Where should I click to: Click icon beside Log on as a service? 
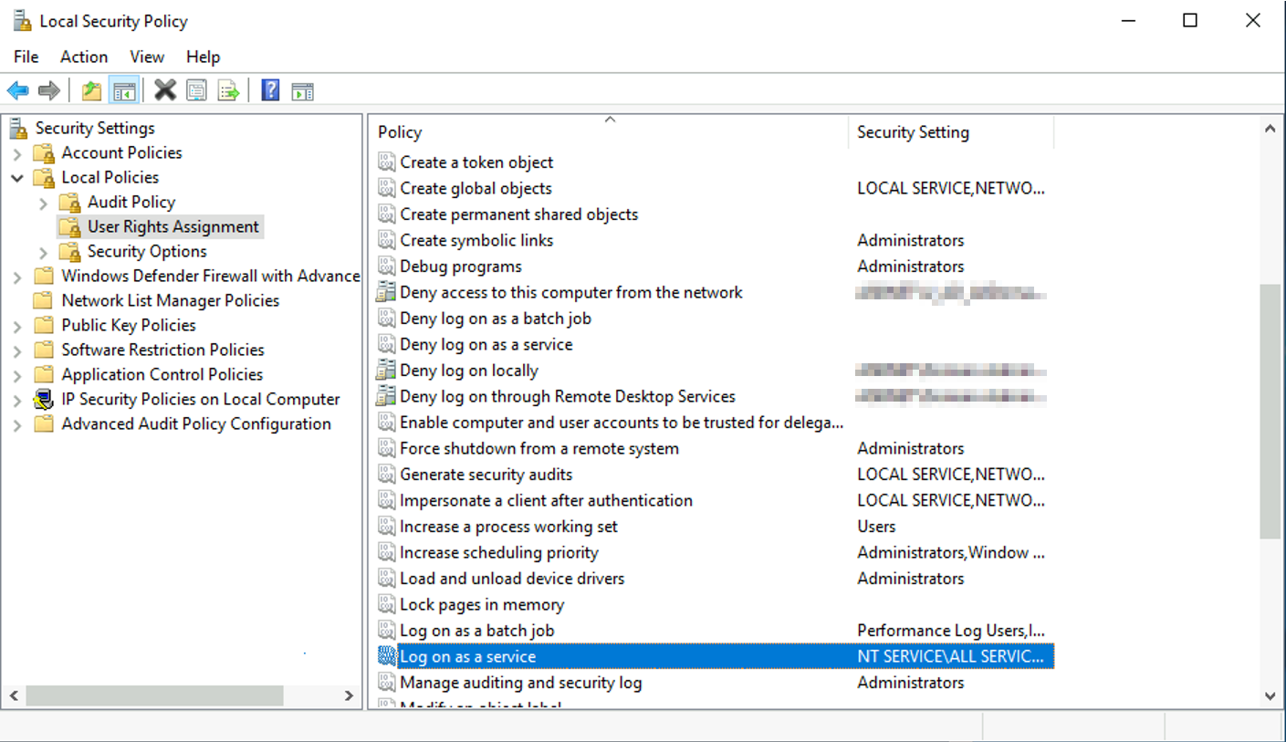tap(386, 656)
